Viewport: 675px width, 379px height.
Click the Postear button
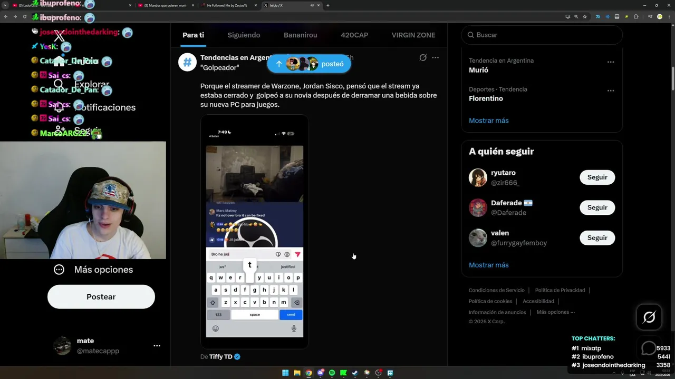click(101, 297)
